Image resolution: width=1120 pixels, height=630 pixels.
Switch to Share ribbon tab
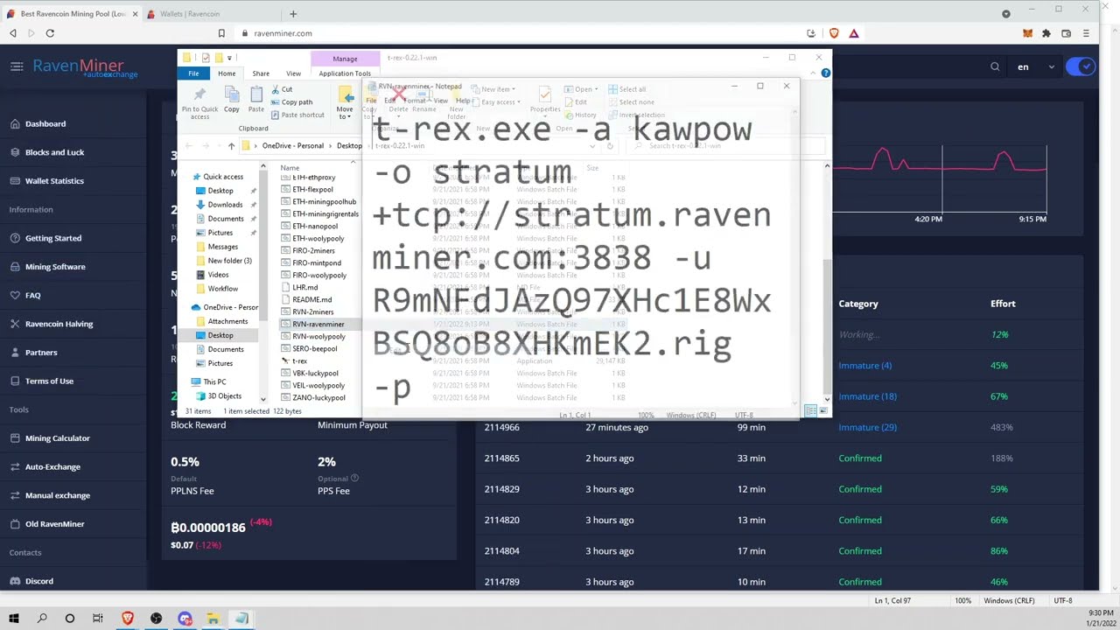[261, 73]
